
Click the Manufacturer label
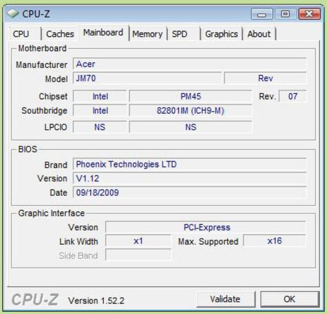[x=41, y=65]
